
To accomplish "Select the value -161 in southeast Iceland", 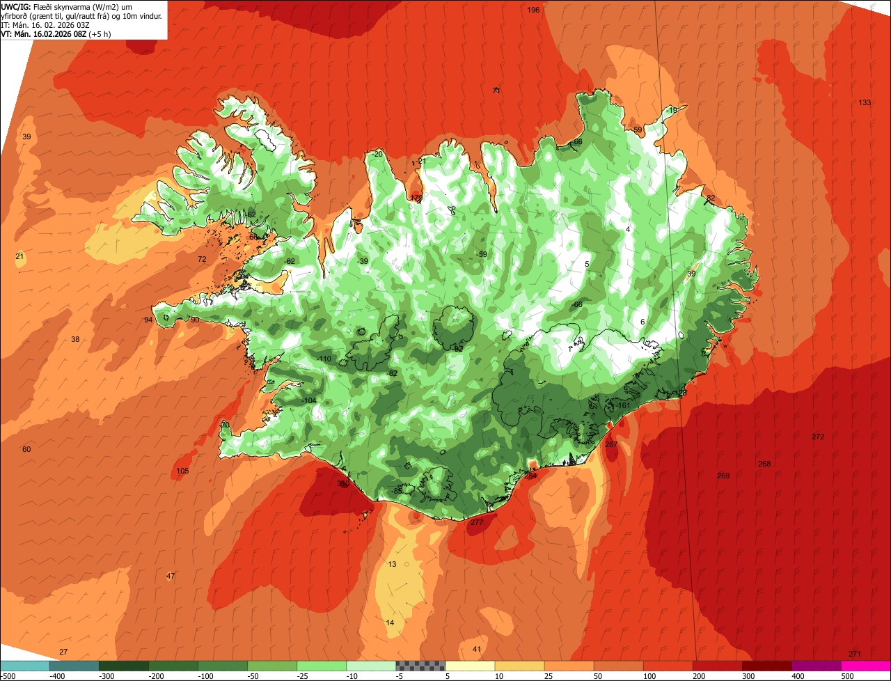I will pyautogui.click(x=622, y=405).
